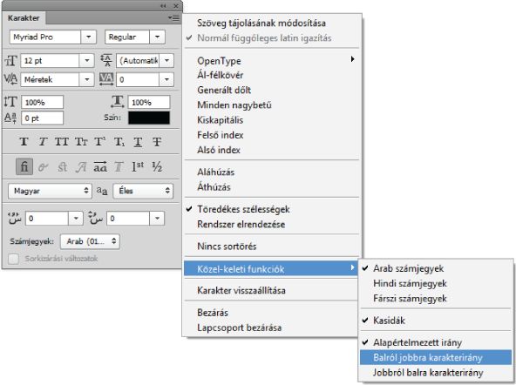Toggle the Faux Italic T icon

point(43,142)
